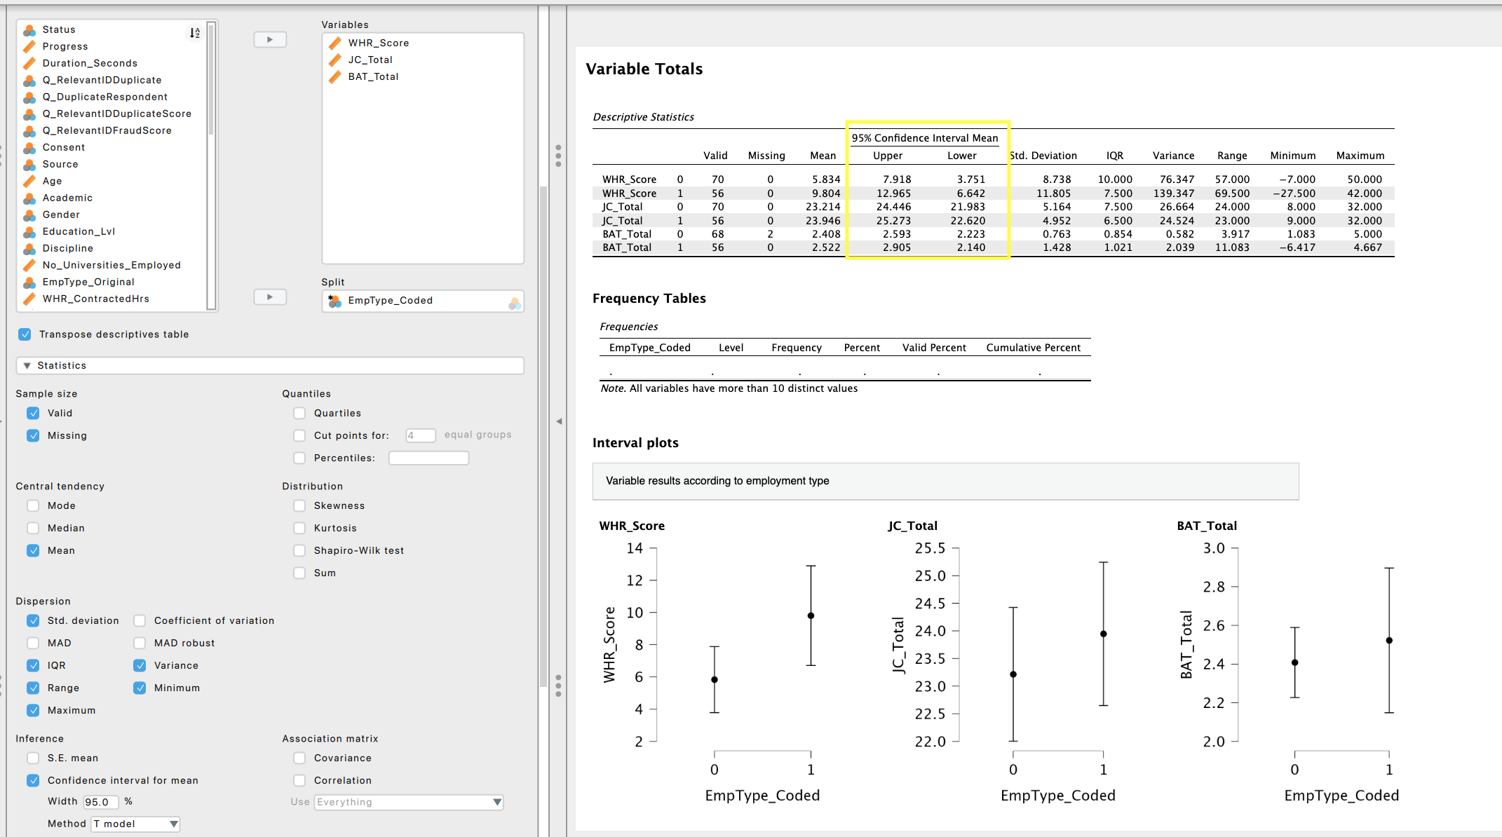
Task: Click the Variable Totals heading
Action: [644, 69]
